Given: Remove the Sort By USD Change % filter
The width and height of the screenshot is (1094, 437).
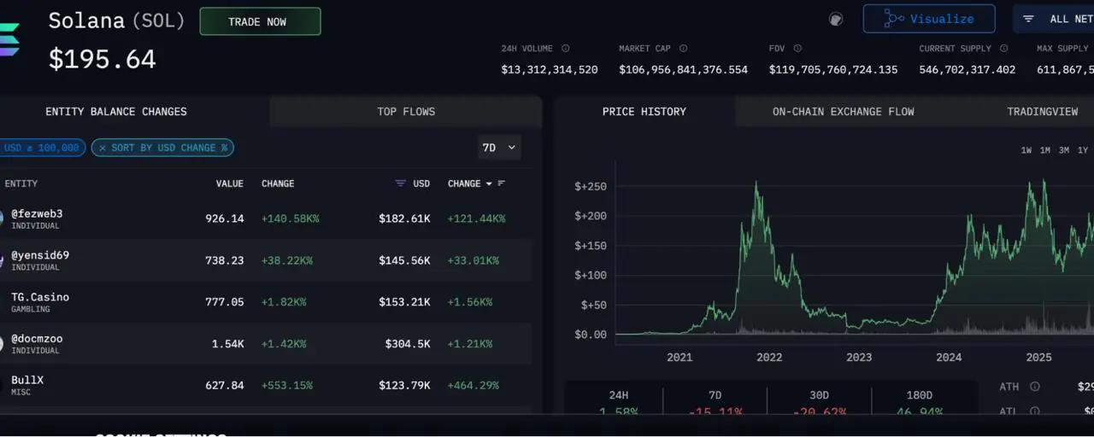Looking at the screenshot, I should pos(103,148).
